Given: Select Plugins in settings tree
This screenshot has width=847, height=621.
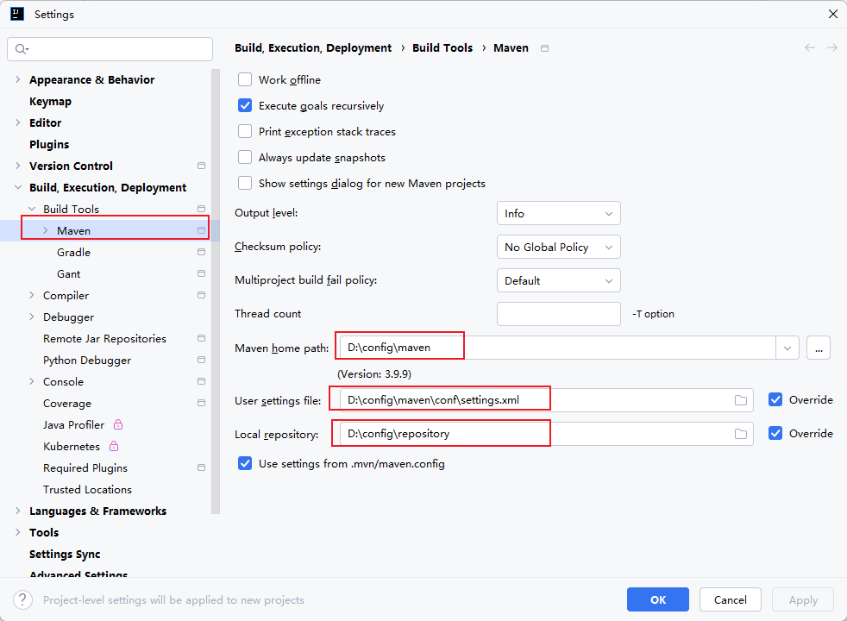Looking at the screenshot, I should tap(49, 145).
